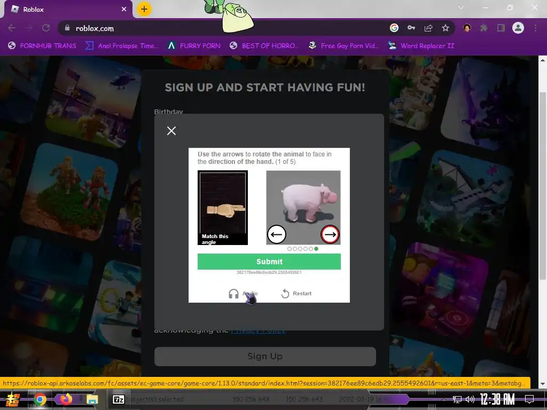
Task: Rotate the animal right with the arrow
Action: click(330, 234)
